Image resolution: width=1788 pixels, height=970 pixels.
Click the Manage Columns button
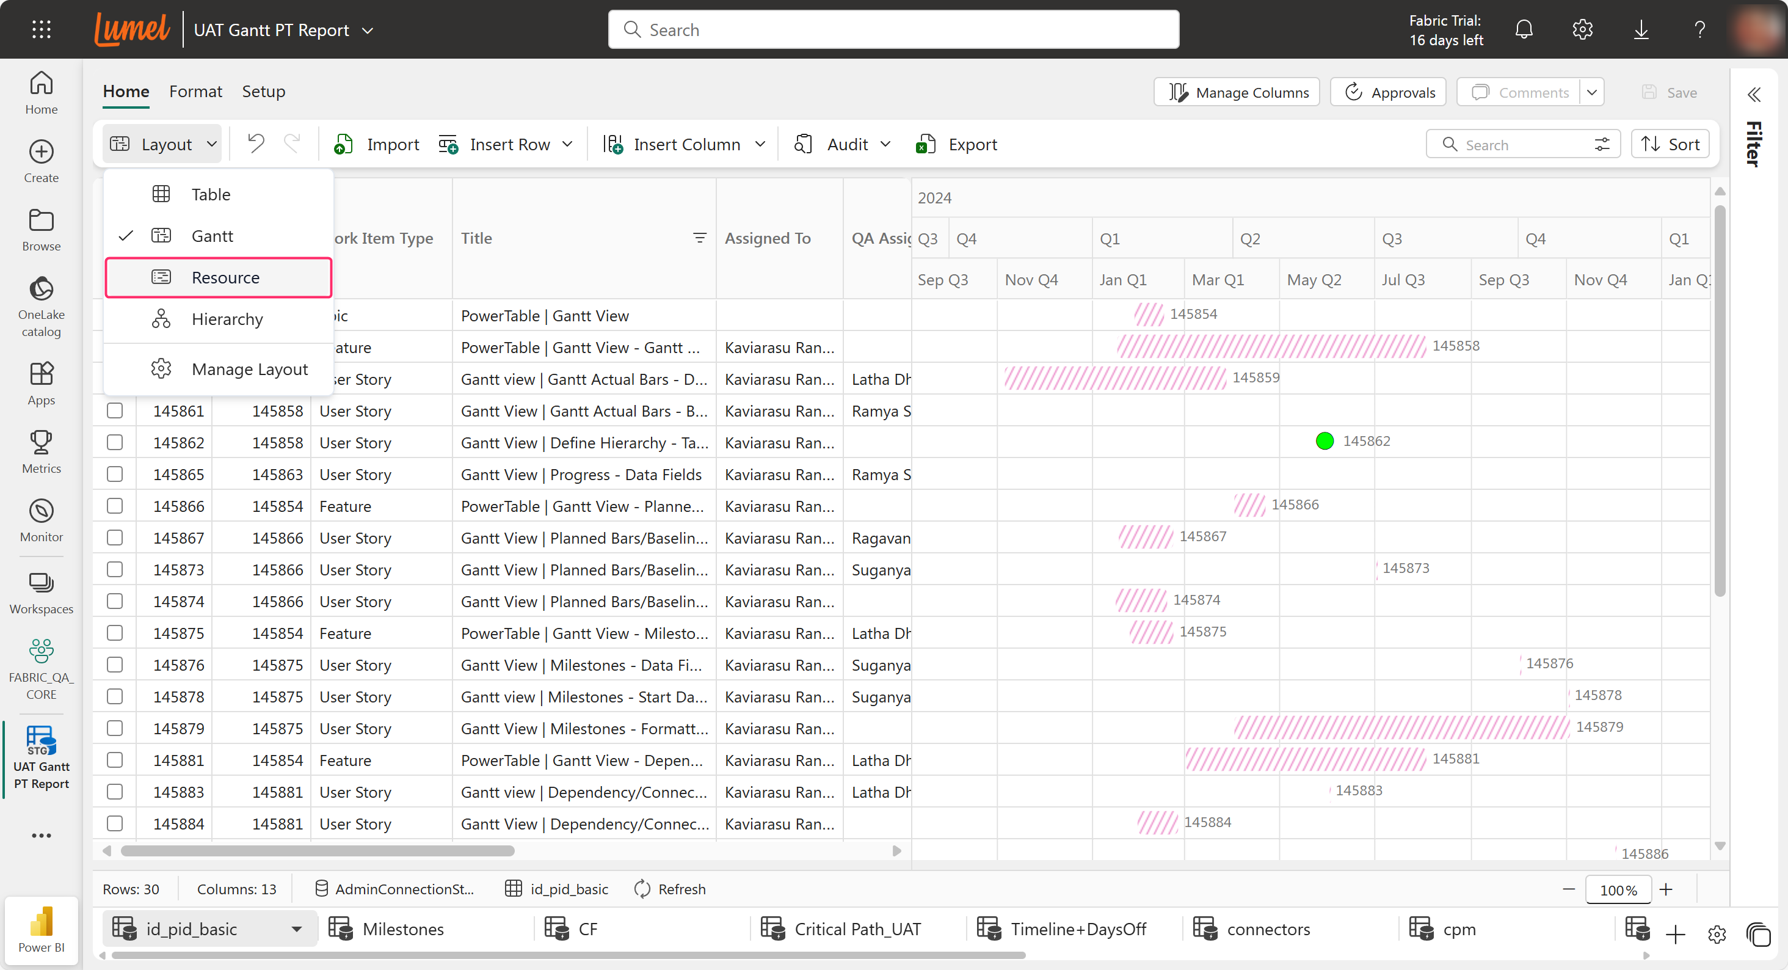1237,92
